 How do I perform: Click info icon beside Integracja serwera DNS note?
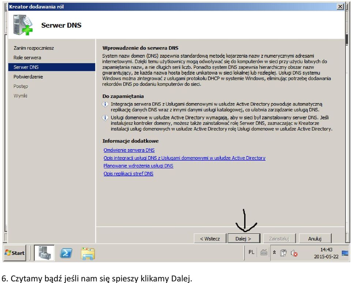(105, 104)
